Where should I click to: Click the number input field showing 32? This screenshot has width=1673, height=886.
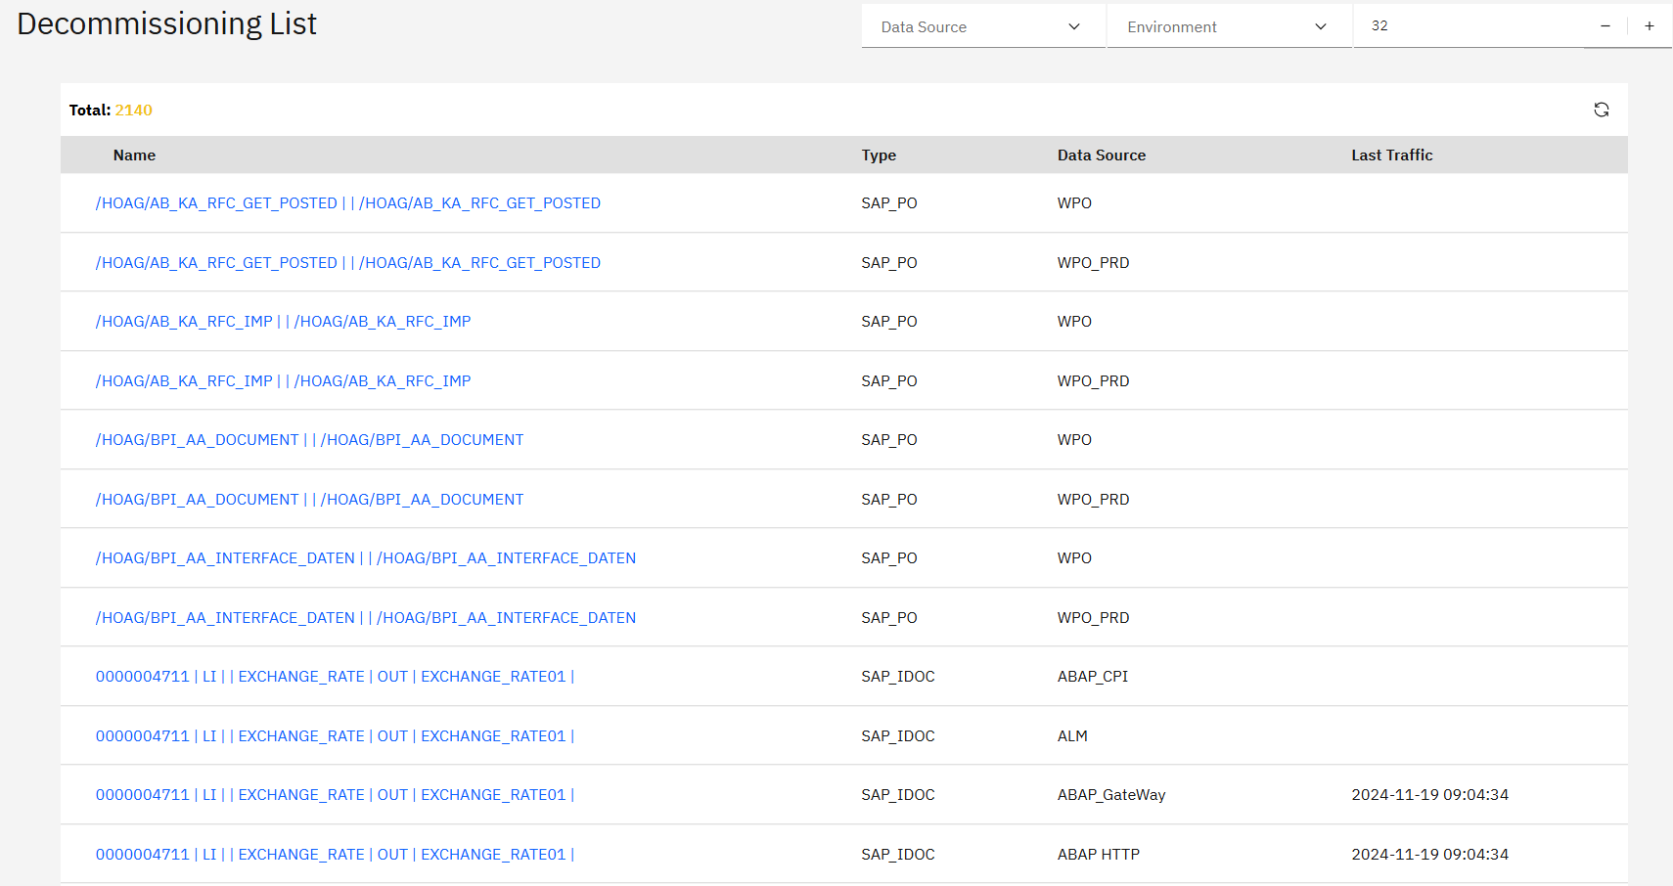1468,26
